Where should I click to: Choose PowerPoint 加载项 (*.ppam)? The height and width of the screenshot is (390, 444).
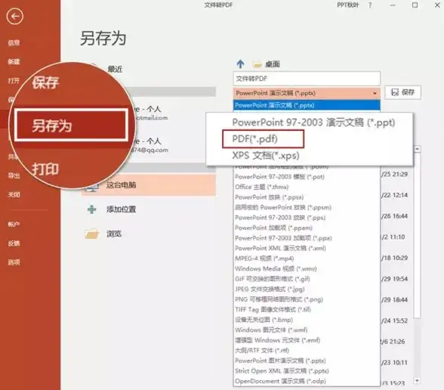[273, 228]
